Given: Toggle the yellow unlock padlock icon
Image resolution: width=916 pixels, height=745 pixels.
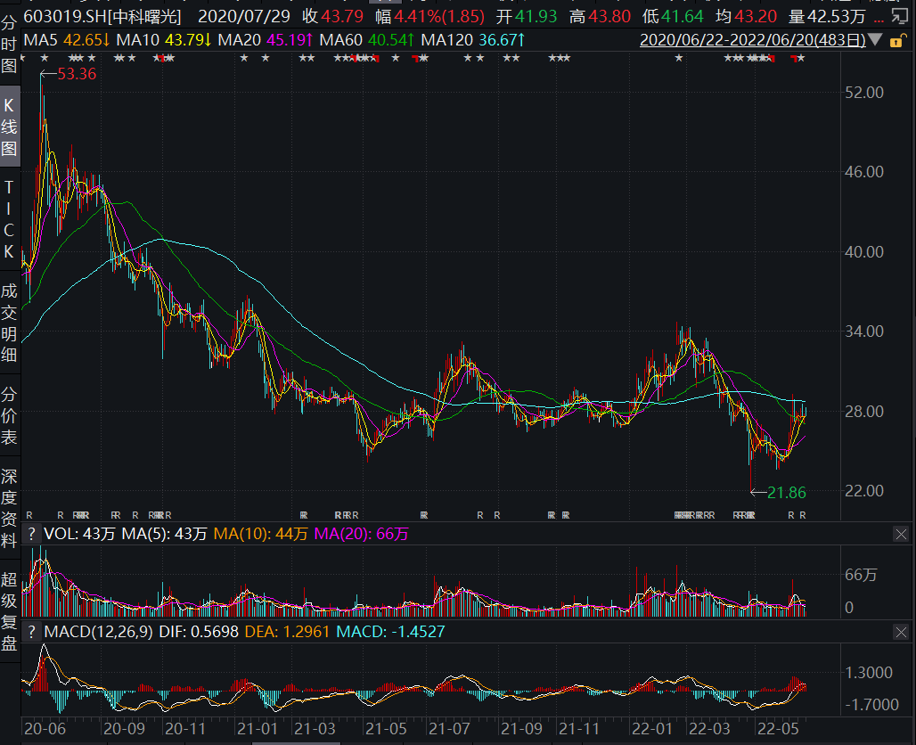Looking at the screenshot, I should click(896, 41).
